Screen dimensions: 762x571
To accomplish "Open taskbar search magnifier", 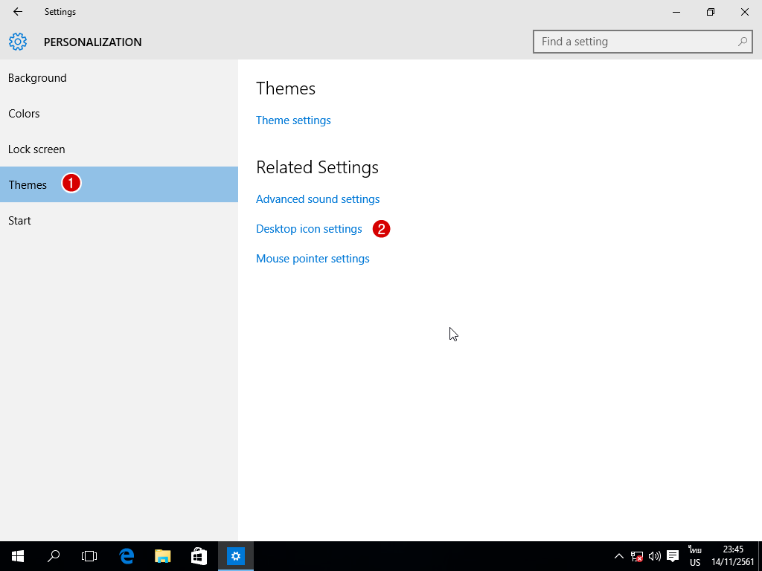I will click(x=54, y=555).
